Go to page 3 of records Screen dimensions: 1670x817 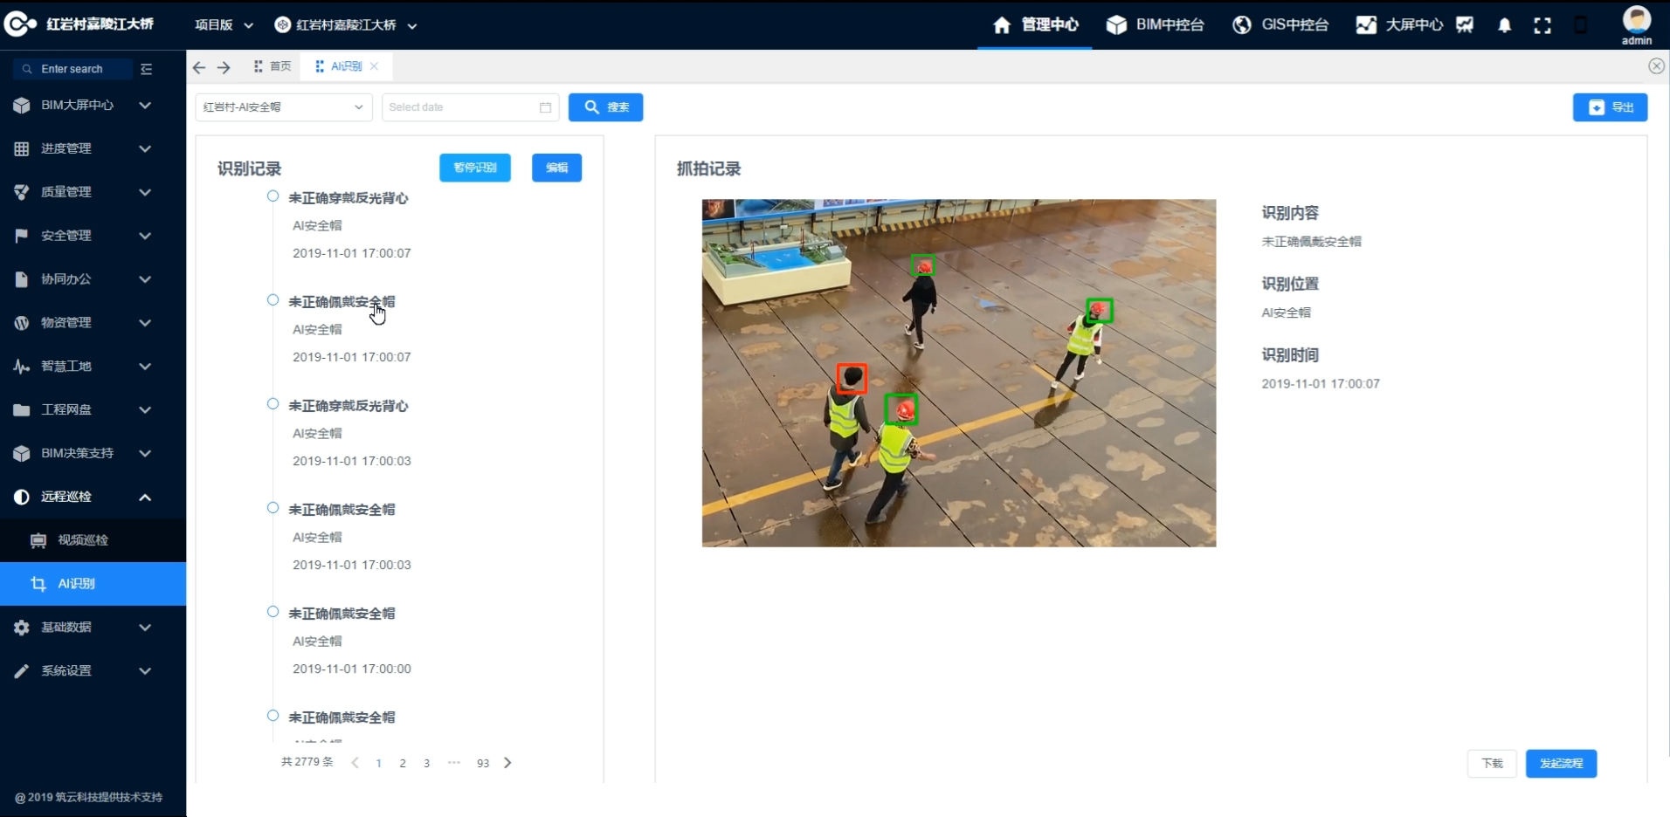point(426,764)
